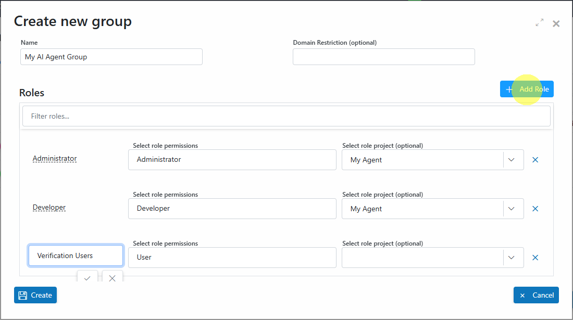Viewport: 573px width, 320px height.
Task: Save the group with Create button
Action: coord(35,295)
